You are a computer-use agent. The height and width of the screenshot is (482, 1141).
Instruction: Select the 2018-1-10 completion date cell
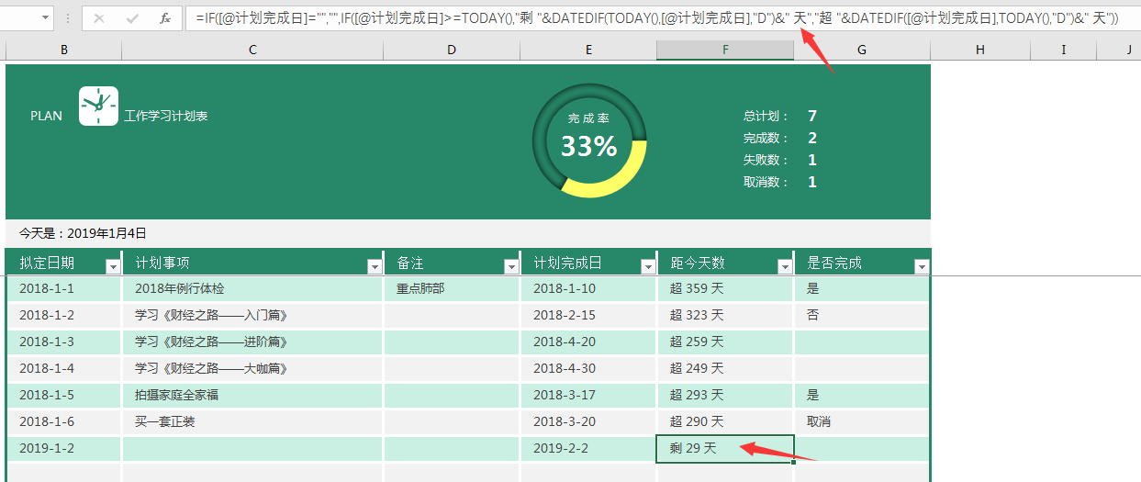pos(588,288)
